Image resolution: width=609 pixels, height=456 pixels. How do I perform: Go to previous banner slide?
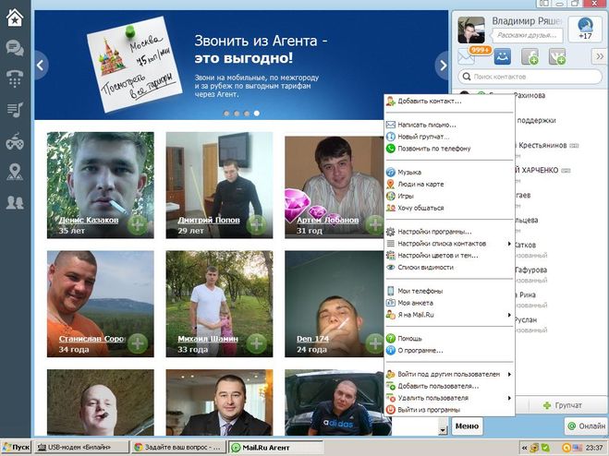point(41,66)
